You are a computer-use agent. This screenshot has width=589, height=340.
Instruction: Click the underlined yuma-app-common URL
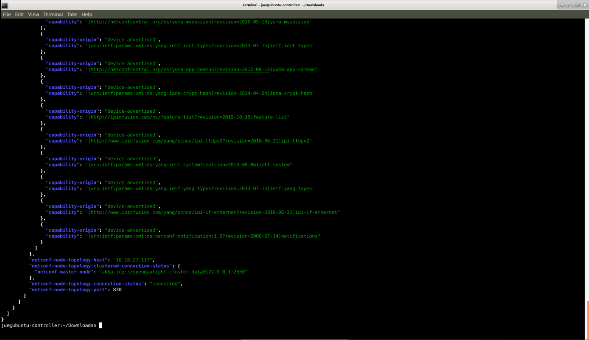point(180,69)
